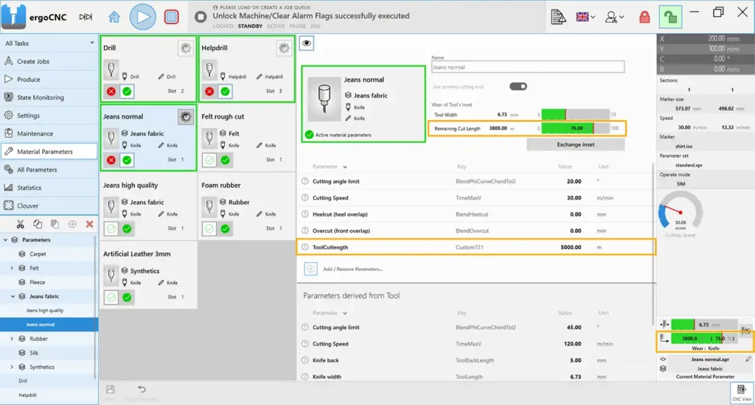Expand the Synthetics tree node
This screenshot has width=755, height=405.
click(12, 367)
